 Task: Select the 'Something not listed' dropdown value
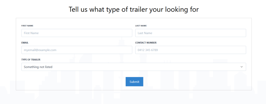pos(38,67)
